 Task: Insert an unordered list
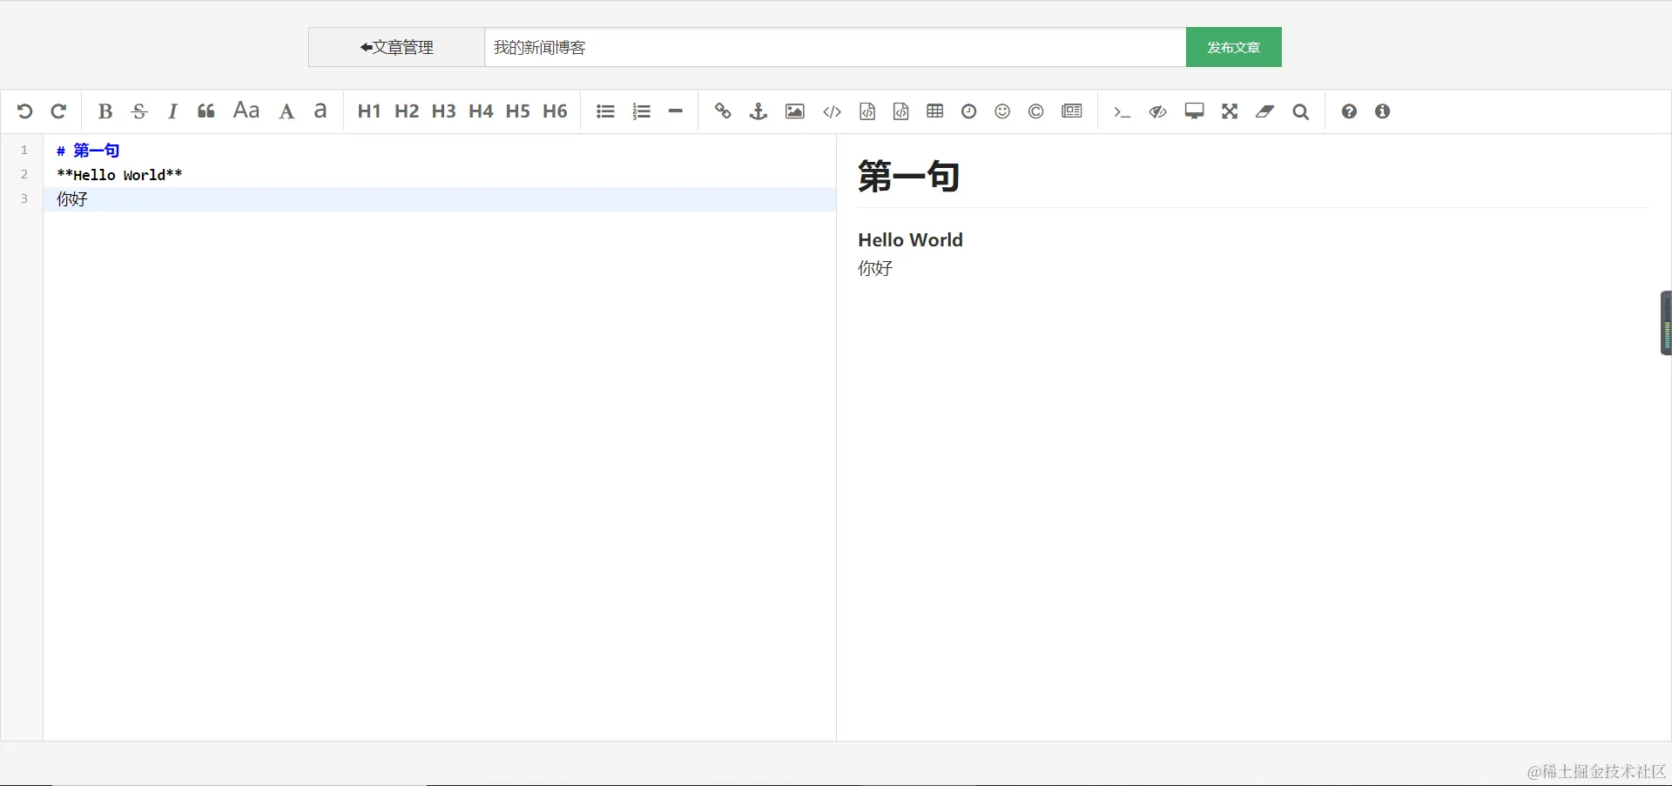pos(606,111)
